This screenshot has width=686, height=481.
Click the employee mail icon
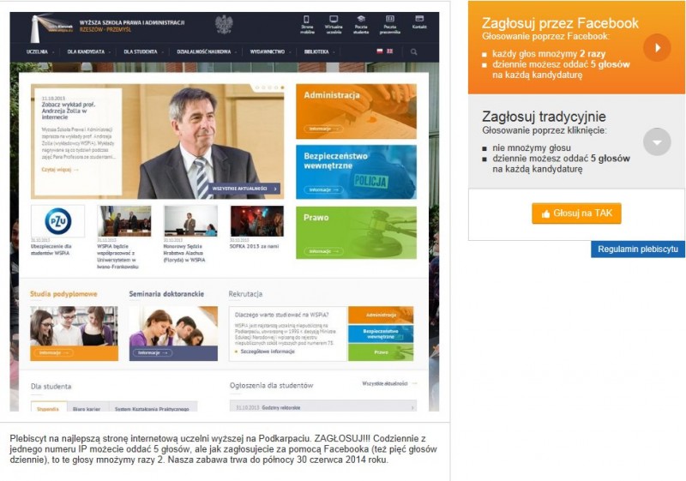pos(390,19)
